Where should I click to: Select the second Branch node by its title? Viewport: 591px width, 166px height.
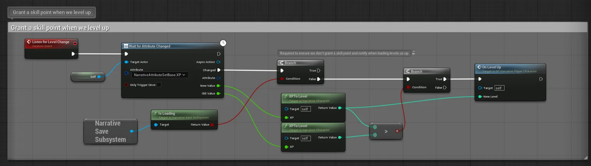point(416,71)
